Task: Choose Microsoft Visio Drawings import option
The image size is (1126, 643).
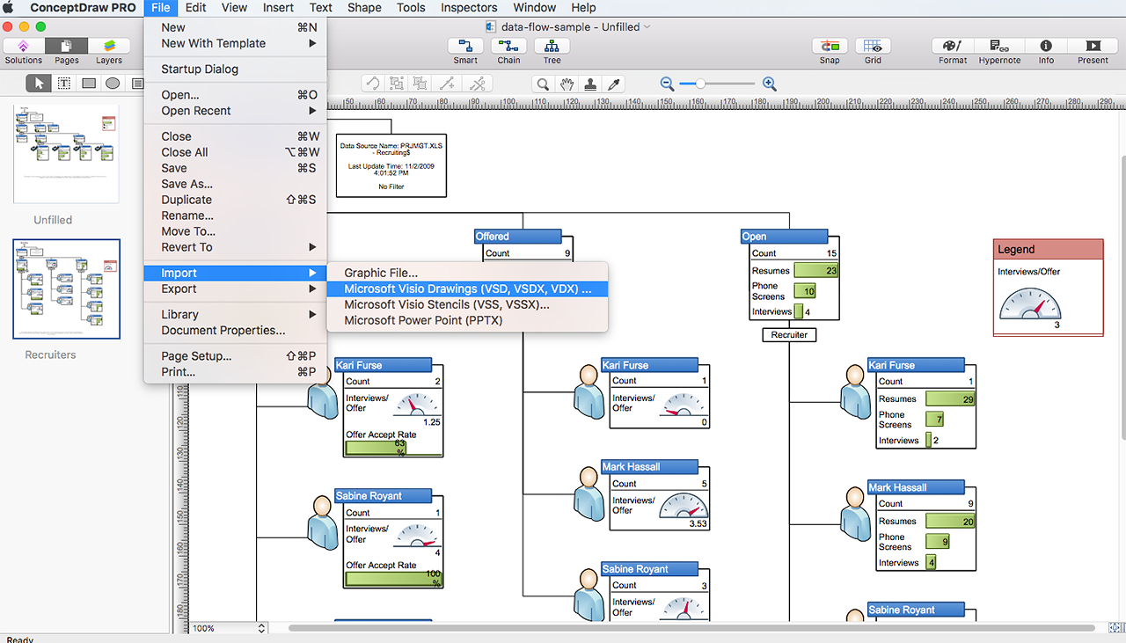Action: (467, 289)
